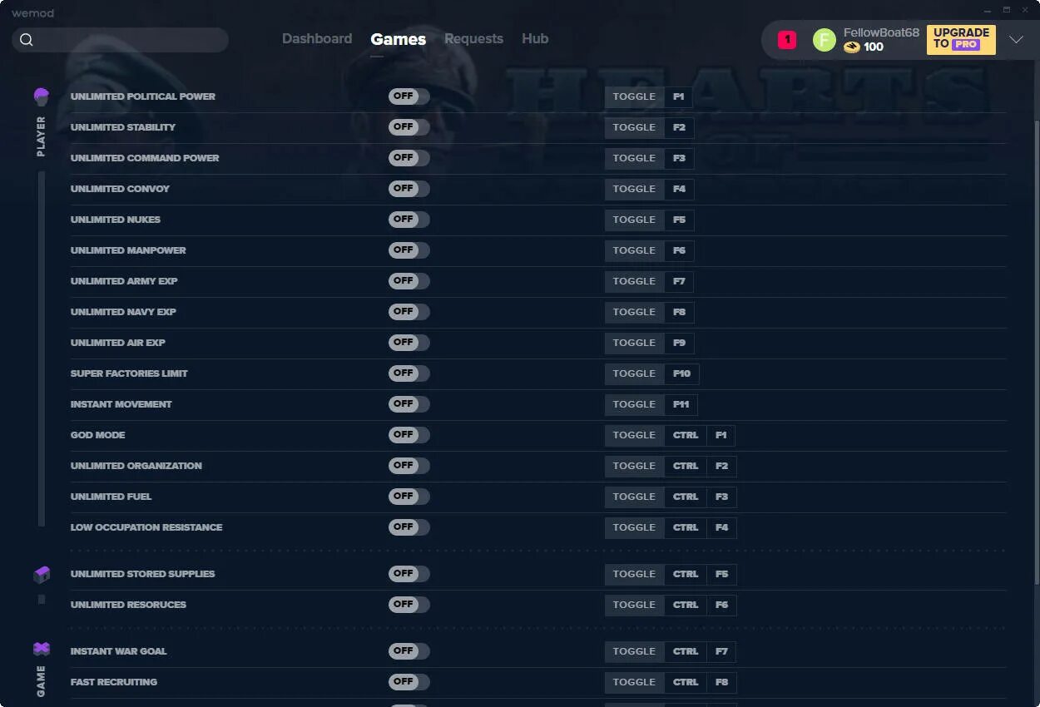Turn on Instant Movement switch
The height and width of the screenshot is (707, 1040).
(x=409, y=404)
